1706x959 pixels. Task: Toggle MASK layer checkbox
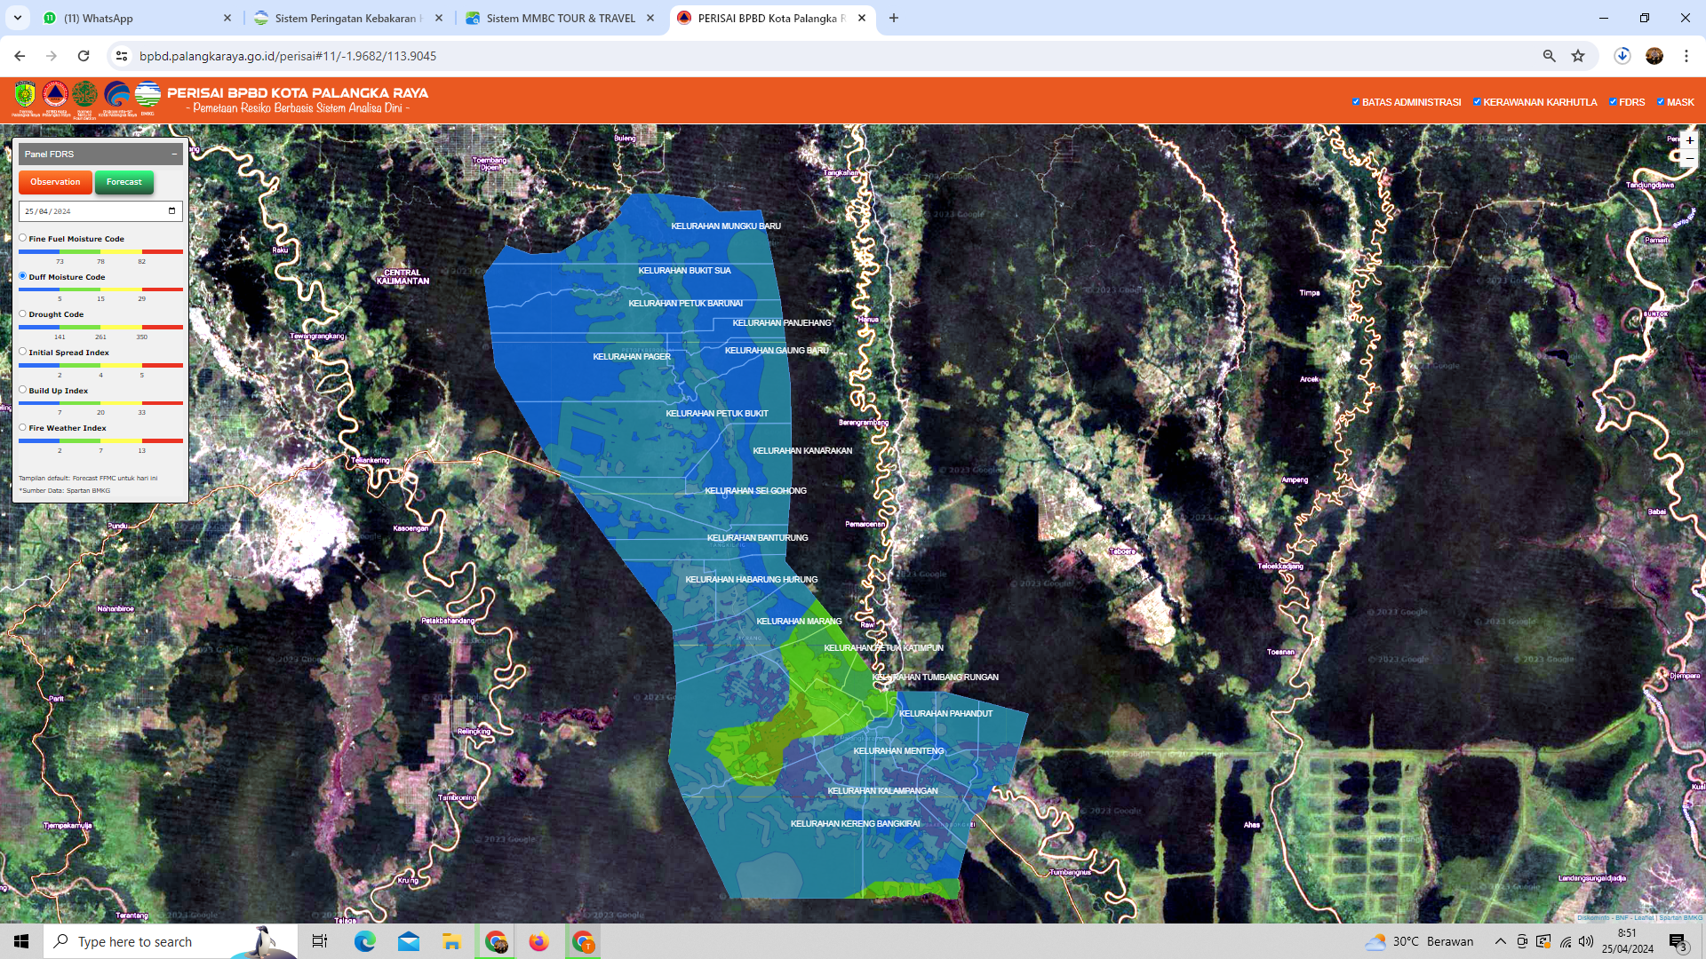[x=1661, y=102]
